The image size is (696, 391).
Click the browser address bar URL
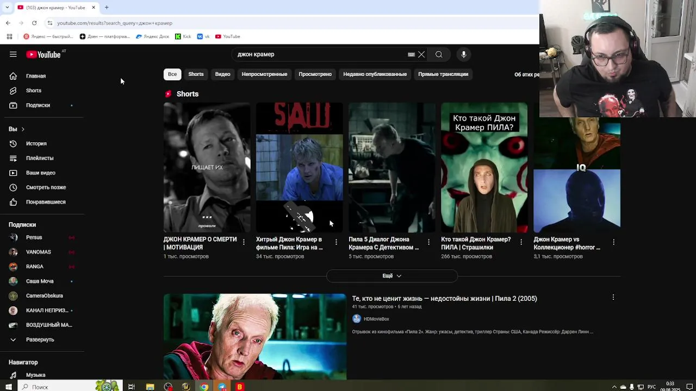[115, 23]
